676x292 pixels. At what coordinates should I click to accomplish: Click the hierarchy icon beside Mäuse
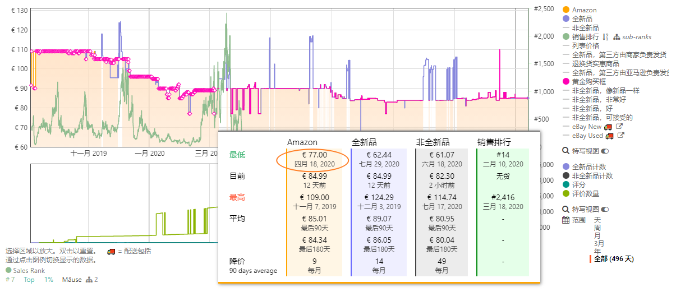coord(89,280)
